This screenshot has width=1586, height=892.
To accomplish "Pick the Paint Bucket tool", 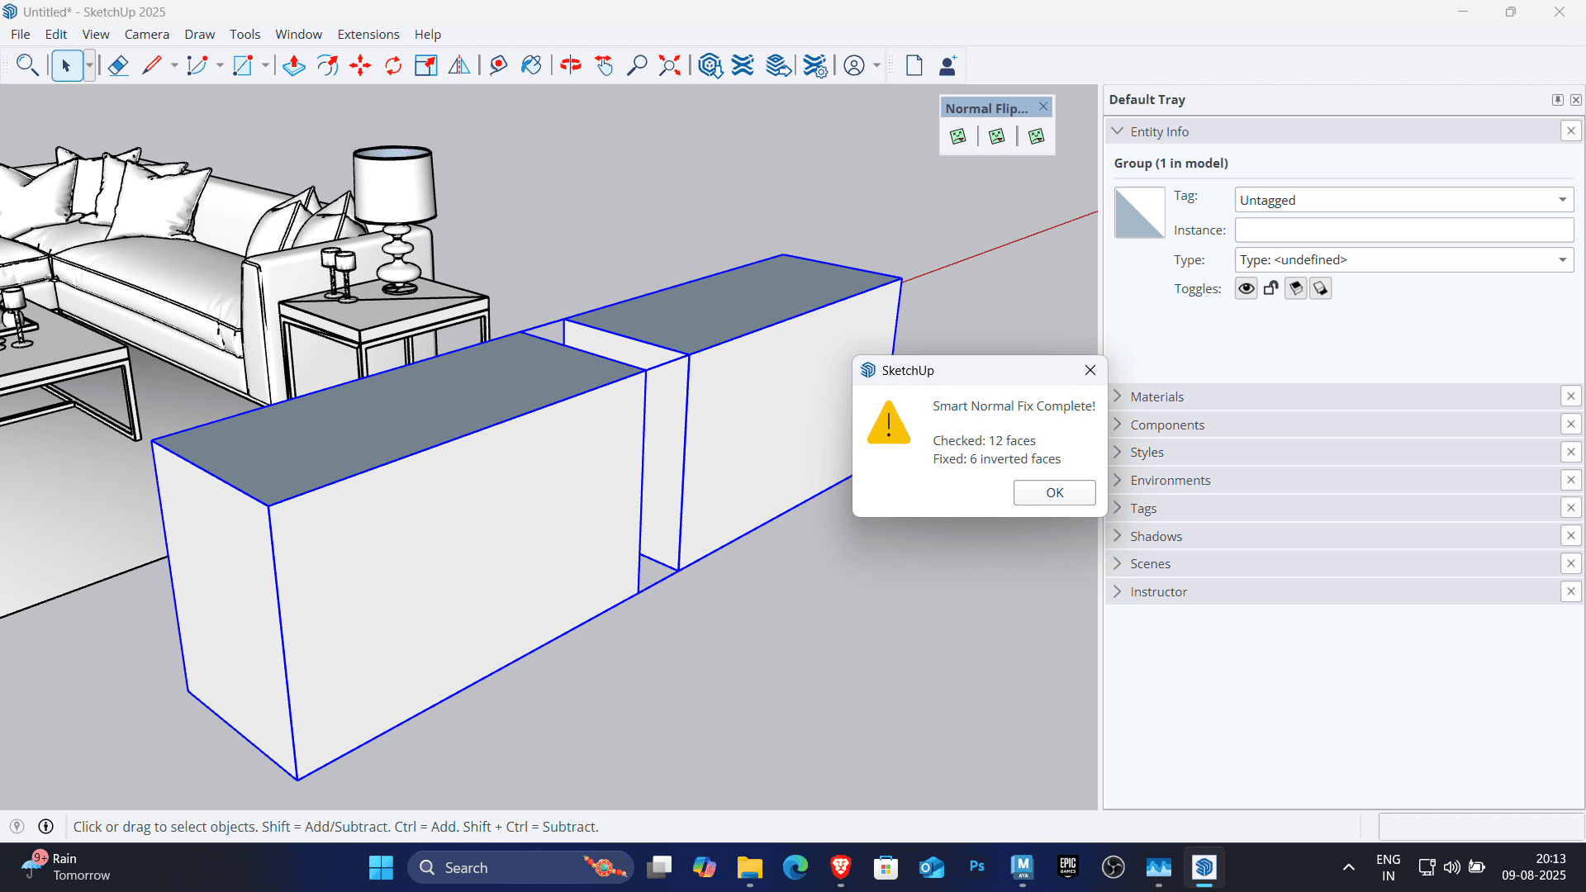I will tap(531, 65).
